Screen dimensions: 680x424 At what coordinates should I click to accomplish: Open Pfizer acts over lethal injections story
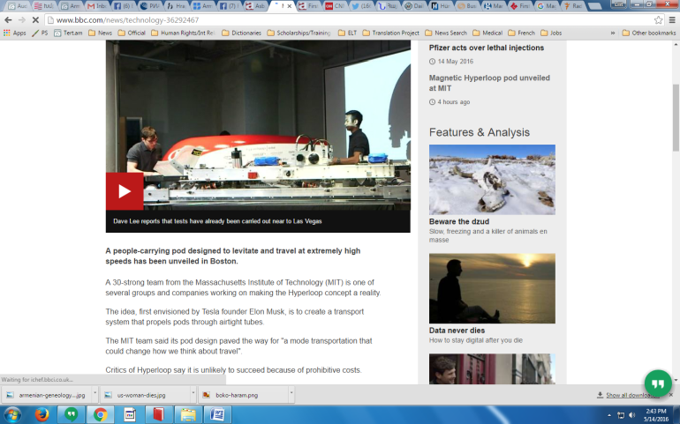point(486,48)
